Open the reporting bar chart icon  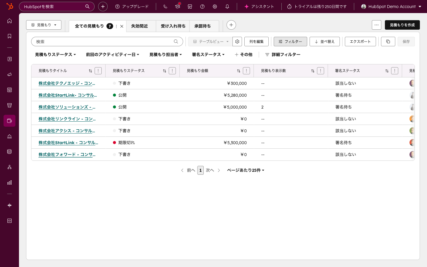[x=9, y=182]
